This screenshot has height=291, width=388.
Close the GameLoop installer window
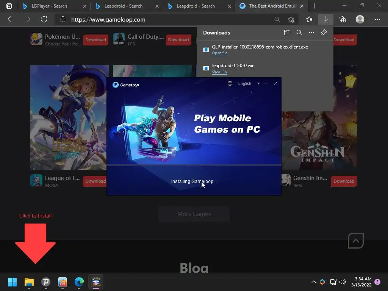[x=276, y=83]
